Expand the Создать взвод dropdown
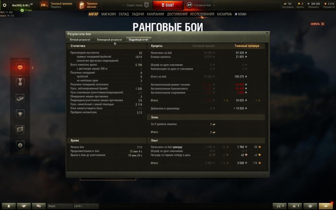The image size is (336, 210). pyautogui.click(x=133, y=5)
